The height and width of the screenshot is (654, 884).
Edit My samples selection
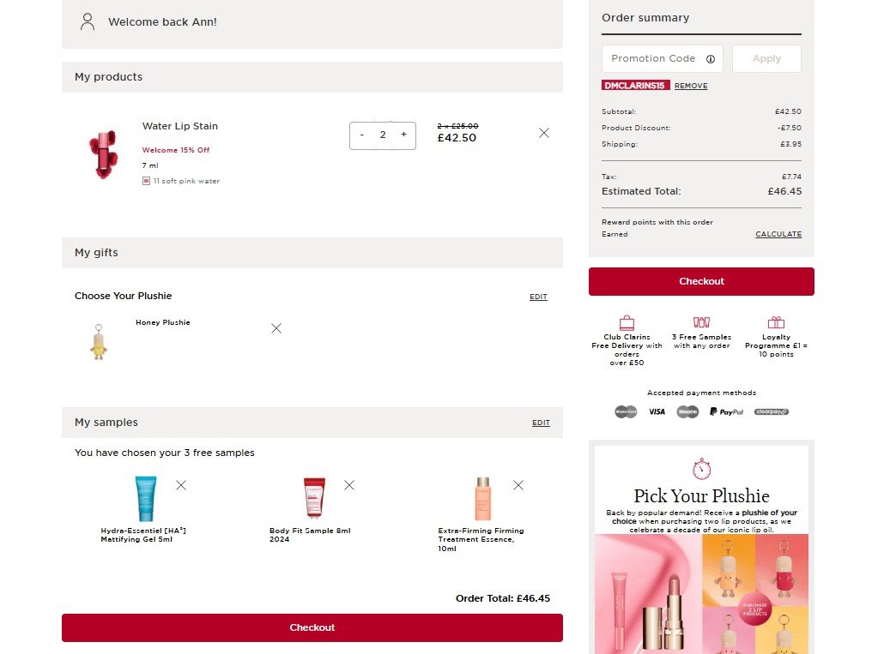[541, 423]
